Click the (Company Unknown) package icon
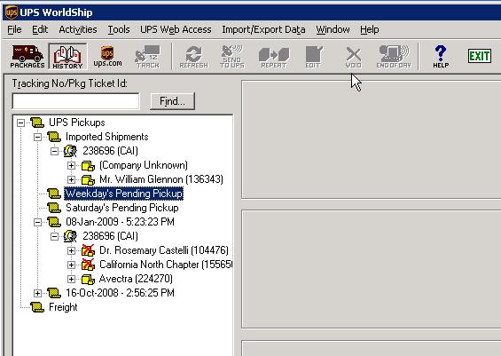The image size is (501, 356). tap(88, 166)
